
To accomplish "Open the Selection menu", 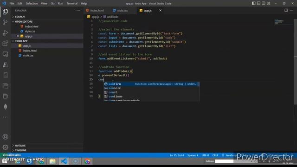I will pos(32,3).
